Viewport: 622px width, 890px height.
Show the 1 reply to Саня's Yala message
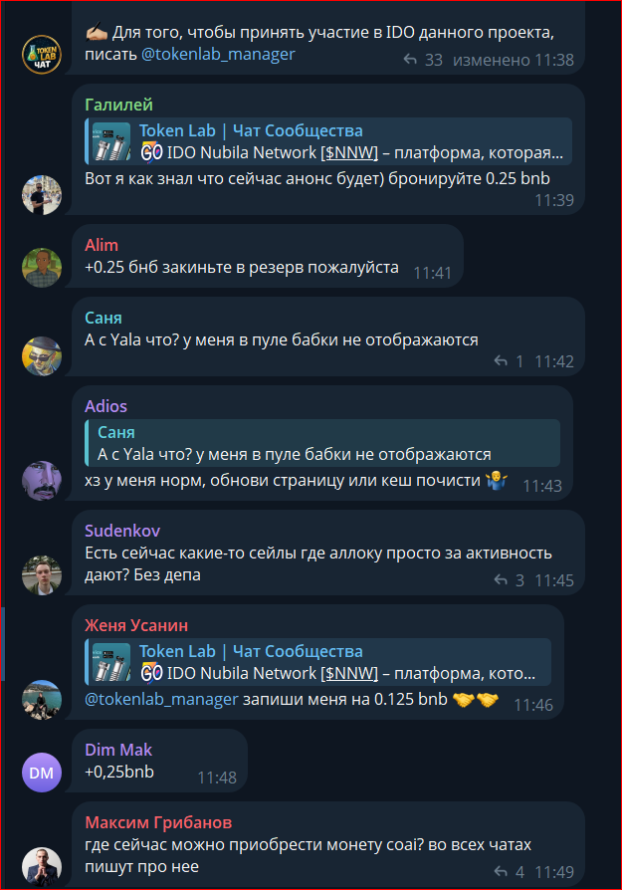(509, 361)
